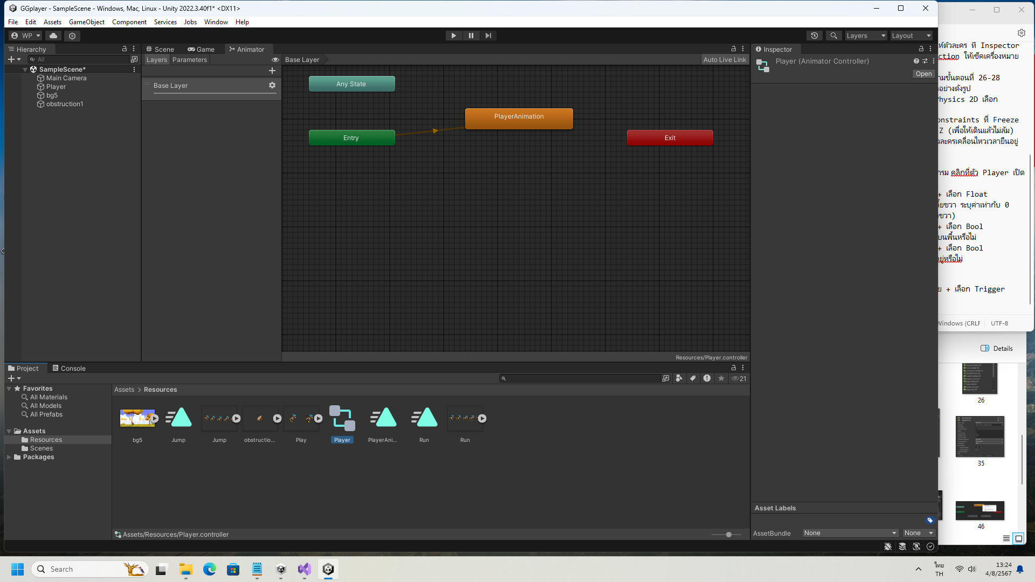This screenshot has height=582, width=1035.
Task: Open Unity cloud services icon
Action: click(53, 36)
